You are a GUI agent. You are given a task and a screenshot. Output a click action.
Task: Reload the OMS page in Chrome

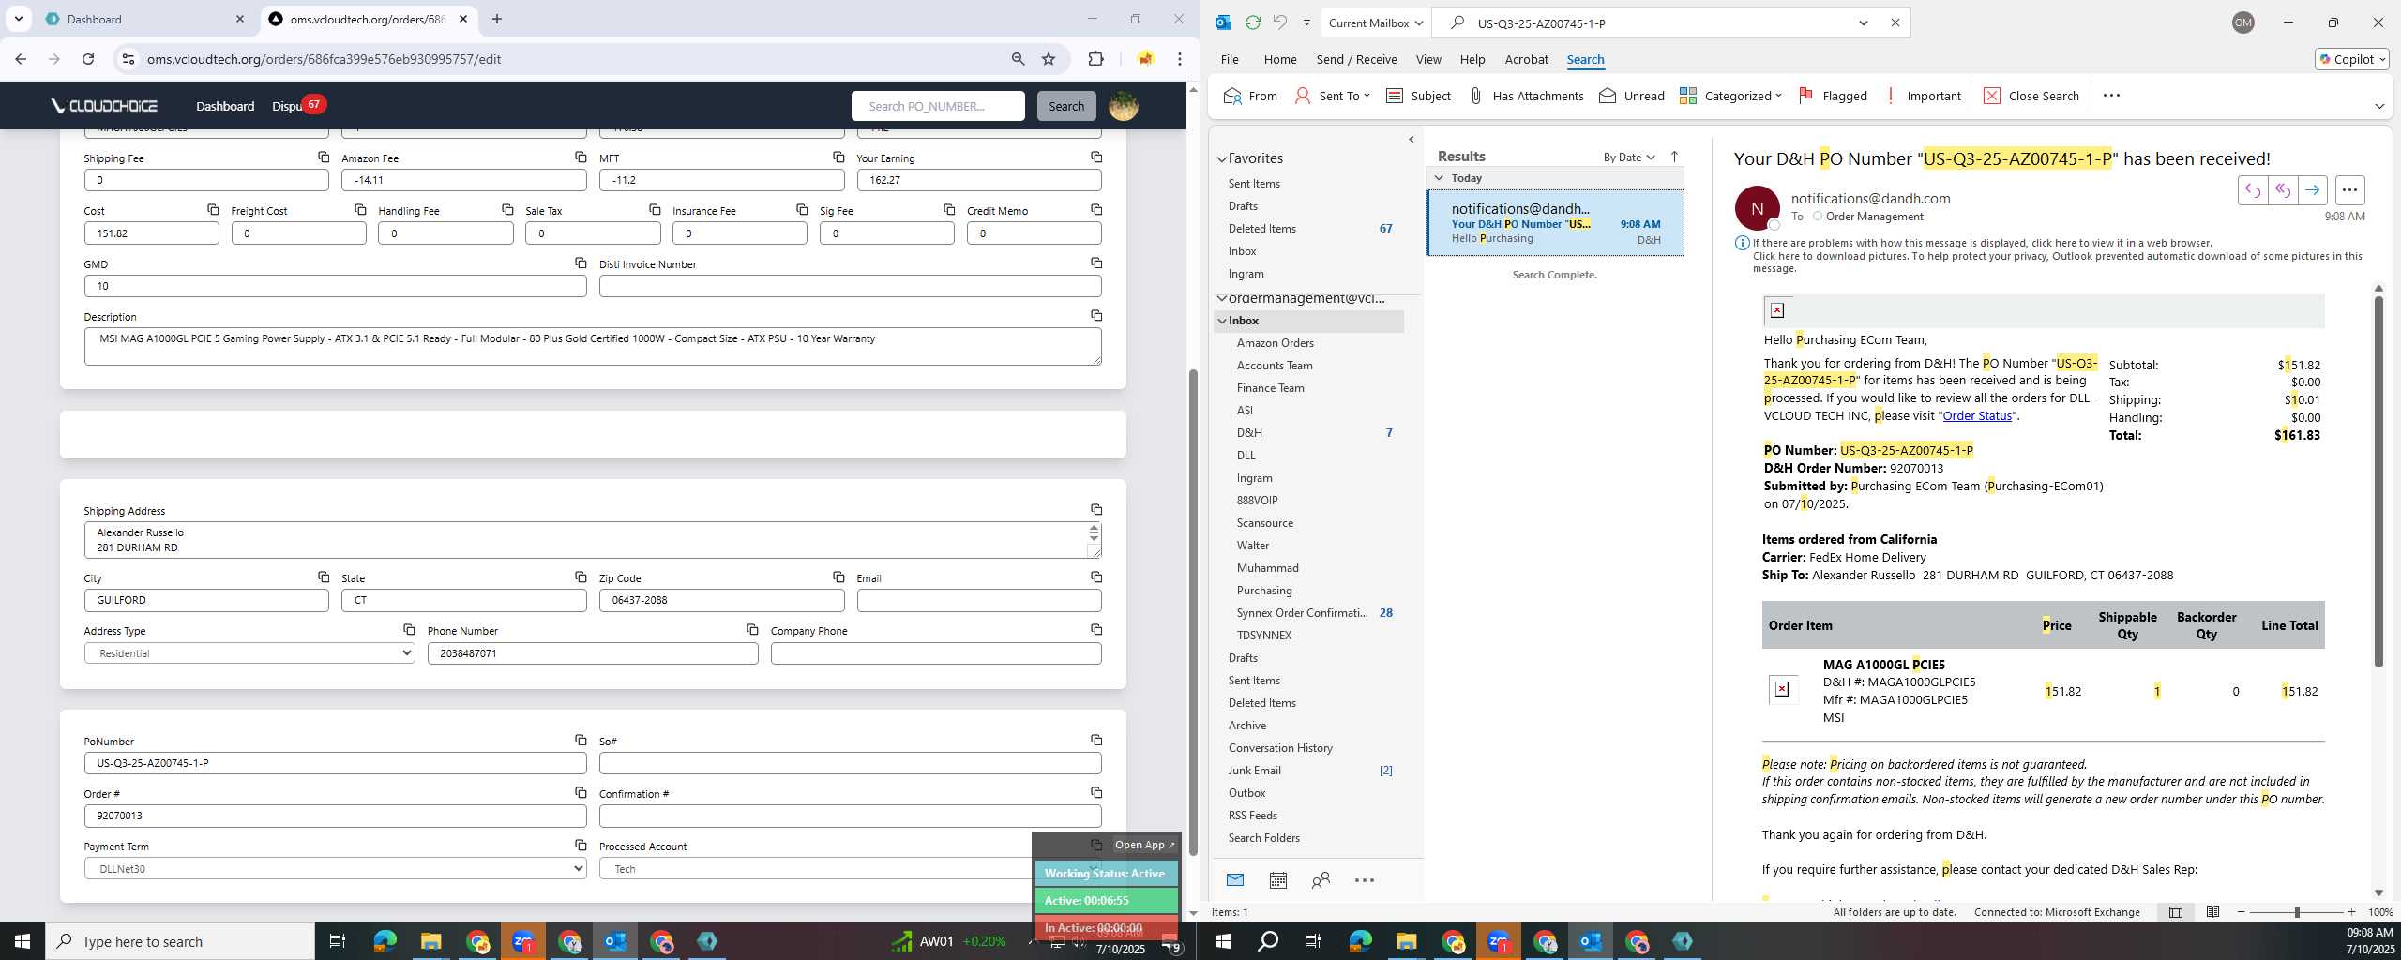[88, 59]
